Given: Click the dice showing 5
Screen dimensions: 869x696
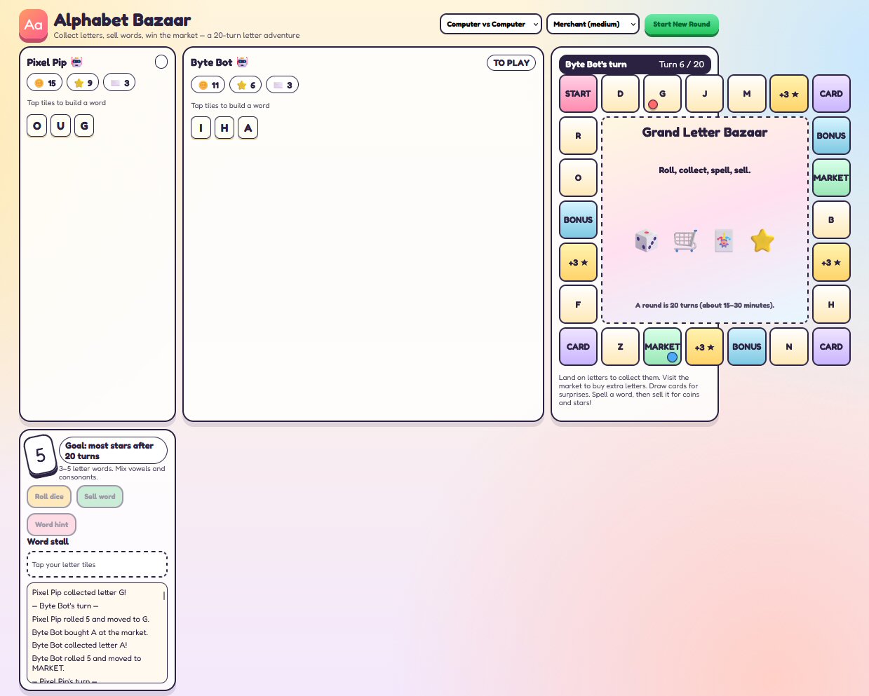Looking at the screenshot, I should pyautogui.click(x=41, y=456).
